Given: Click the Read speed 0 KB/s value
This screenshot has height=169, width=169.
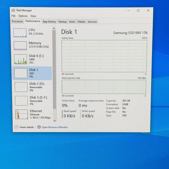Looking at the screenshot, I should pos(69,116).
